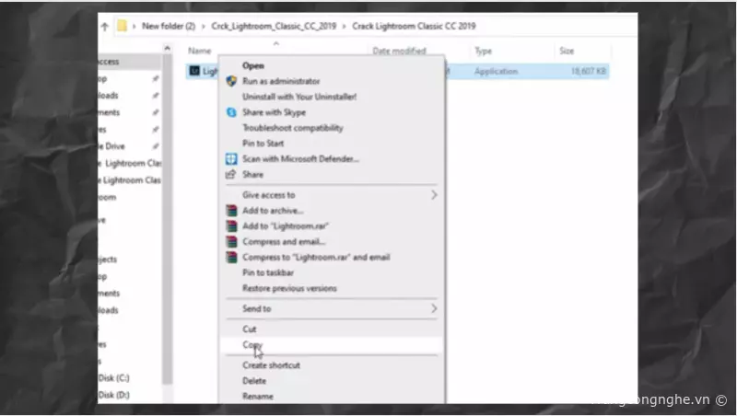Expand the Give access to submenu arrow
The height and width of the screenshot is (416, 737).
pyautogui.click(x=434, y=194)
